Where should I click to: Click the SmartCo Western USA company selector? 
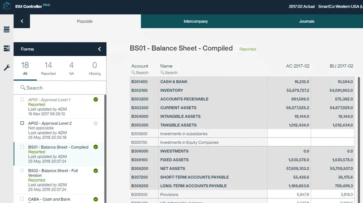pos(340,7)
